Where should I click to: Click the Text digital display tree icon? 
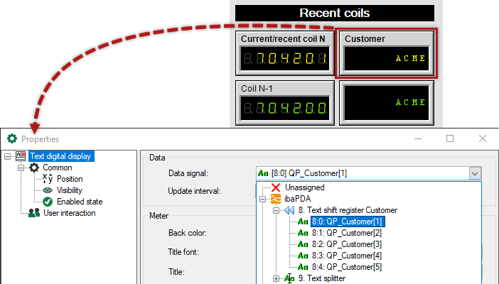[x=20, y=156]
